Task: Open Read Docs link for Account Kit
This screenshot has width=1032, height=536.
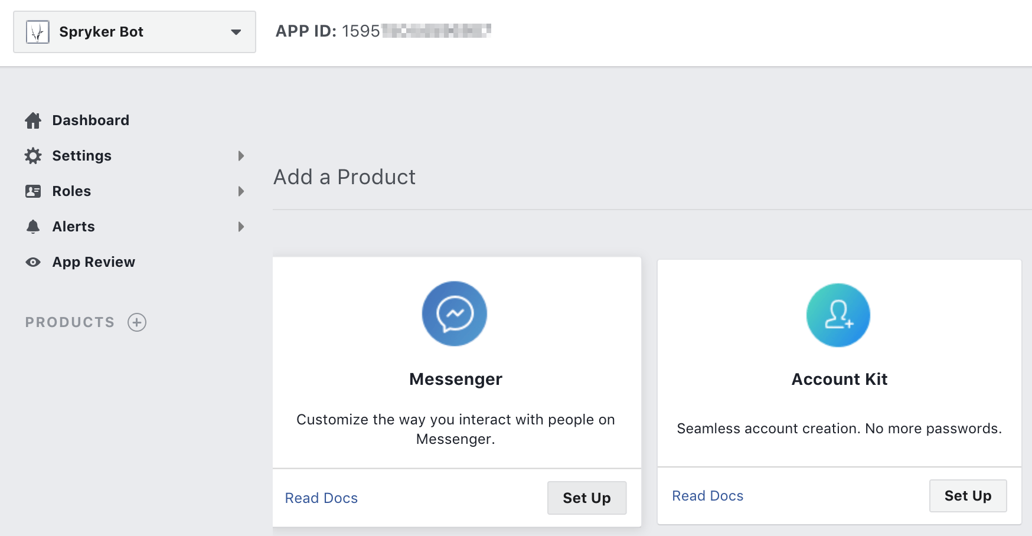Action: 707,496
